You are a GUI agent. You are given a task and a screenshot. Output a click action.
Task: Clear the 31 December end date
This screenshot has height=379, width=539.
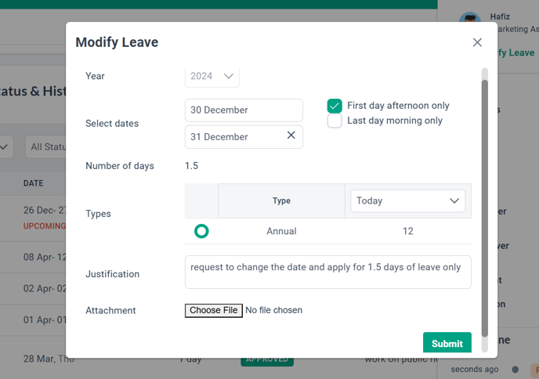coord(291,135)
